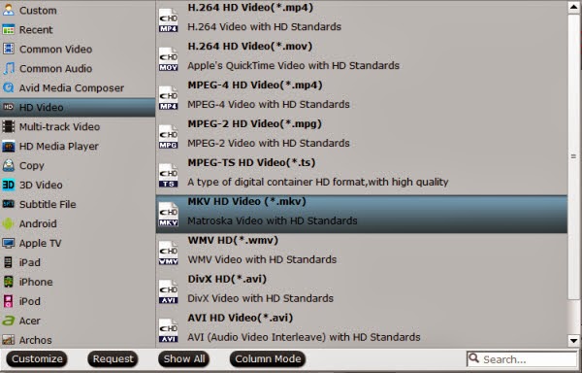Switch to Column Mode
582x373 pixels.
coord(268,358)
